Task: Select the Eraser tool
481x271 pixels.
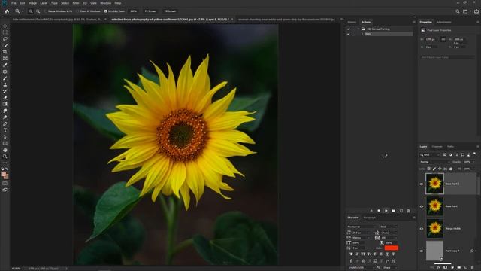Action: click(5, 98)
